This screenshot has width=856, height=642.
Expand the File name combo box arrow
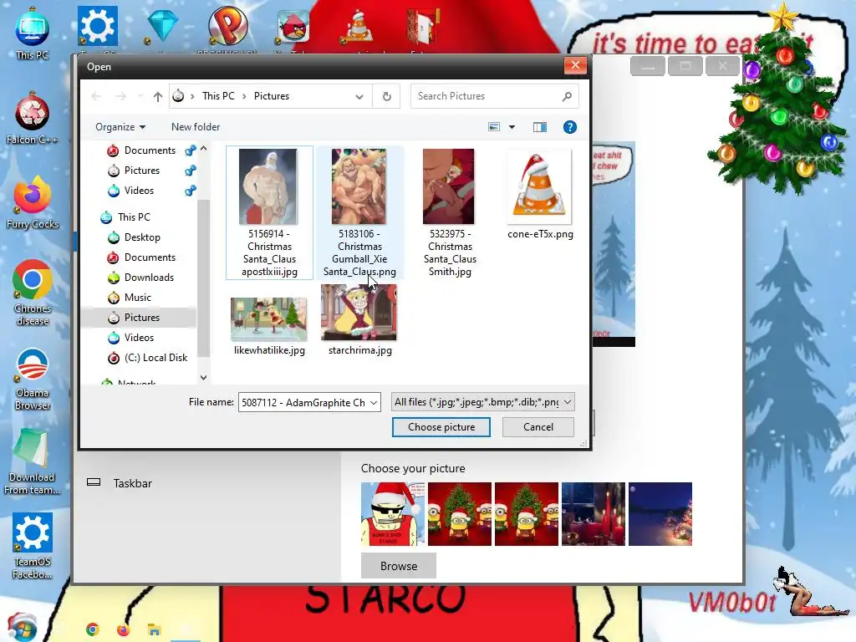click(374, 403)
